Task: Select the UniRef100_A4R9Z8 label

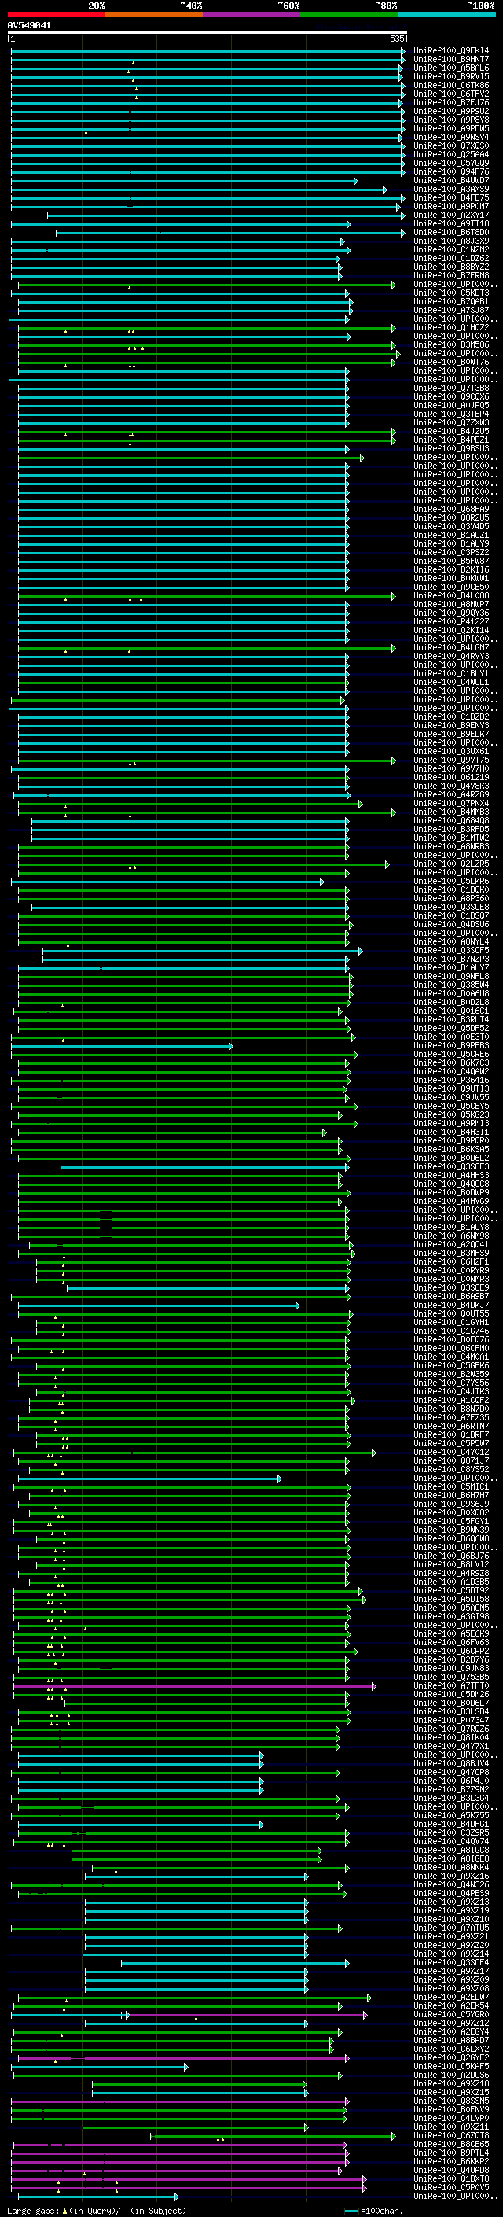Action: point(451,1573)
